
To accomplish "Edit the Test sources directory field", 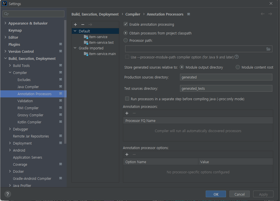I will pos(226,88).
